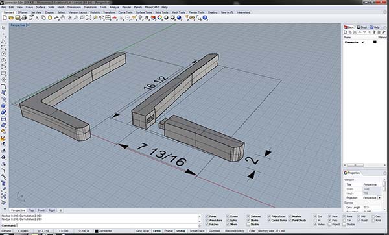Open the Projection dropdown in Properties
This screenshot has width=389, height=235.
coord(379,198)
